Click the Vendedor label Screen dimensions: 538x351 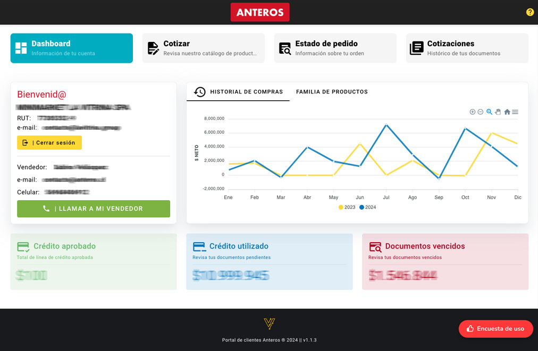32,167
